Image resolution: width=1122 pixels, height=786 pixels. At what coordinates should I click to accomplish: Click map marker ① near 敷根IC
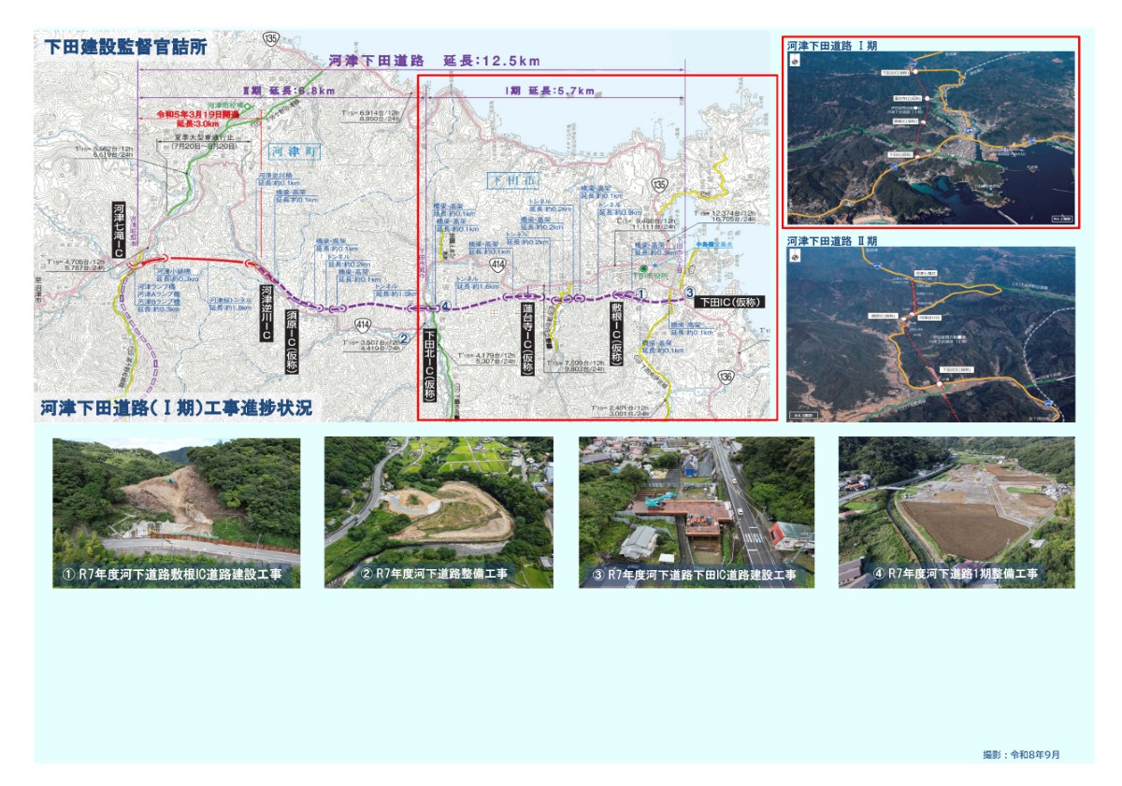click(641, 293)
